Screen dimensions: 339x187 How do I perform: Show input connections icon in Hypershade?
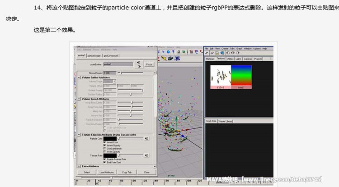pos(228,53)
